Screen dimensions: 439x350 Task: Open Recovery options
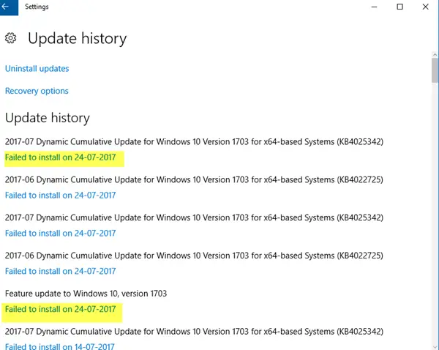click(37, 92)
